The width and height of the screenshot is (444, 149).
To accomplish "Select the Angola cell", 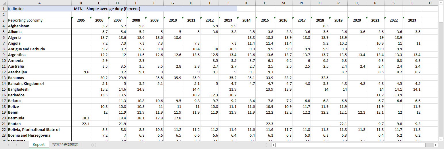I will coord(39,43).
